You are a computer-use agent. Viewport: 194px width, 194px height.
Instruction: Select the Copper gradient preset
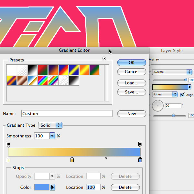click(x=22, y=81)
